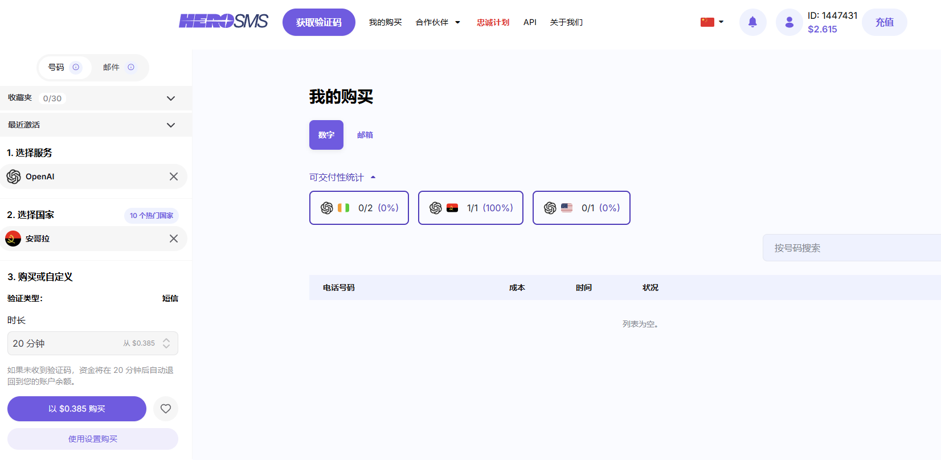Clear the 安哥拉 country selection
Image resolution: width=941 pixels, height=460 pixels.
pyautogui.click(x=174, y=239)
